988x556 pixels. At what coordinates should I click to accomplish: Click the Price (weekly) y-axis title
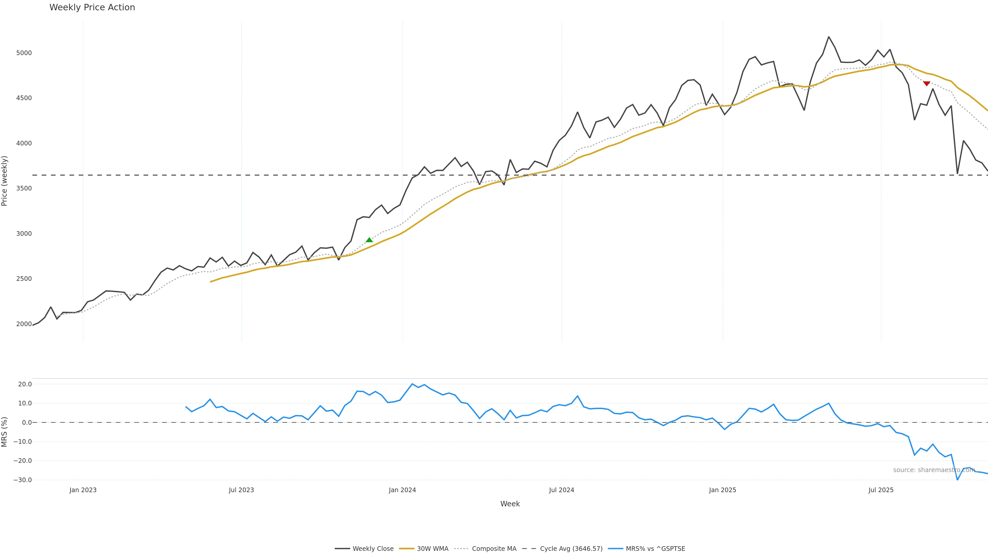pos(5,181)
